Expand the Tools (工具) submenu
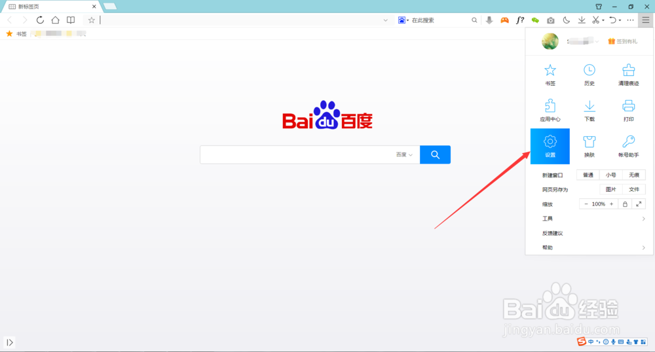655x352 pixels. (x=593, y=219)
